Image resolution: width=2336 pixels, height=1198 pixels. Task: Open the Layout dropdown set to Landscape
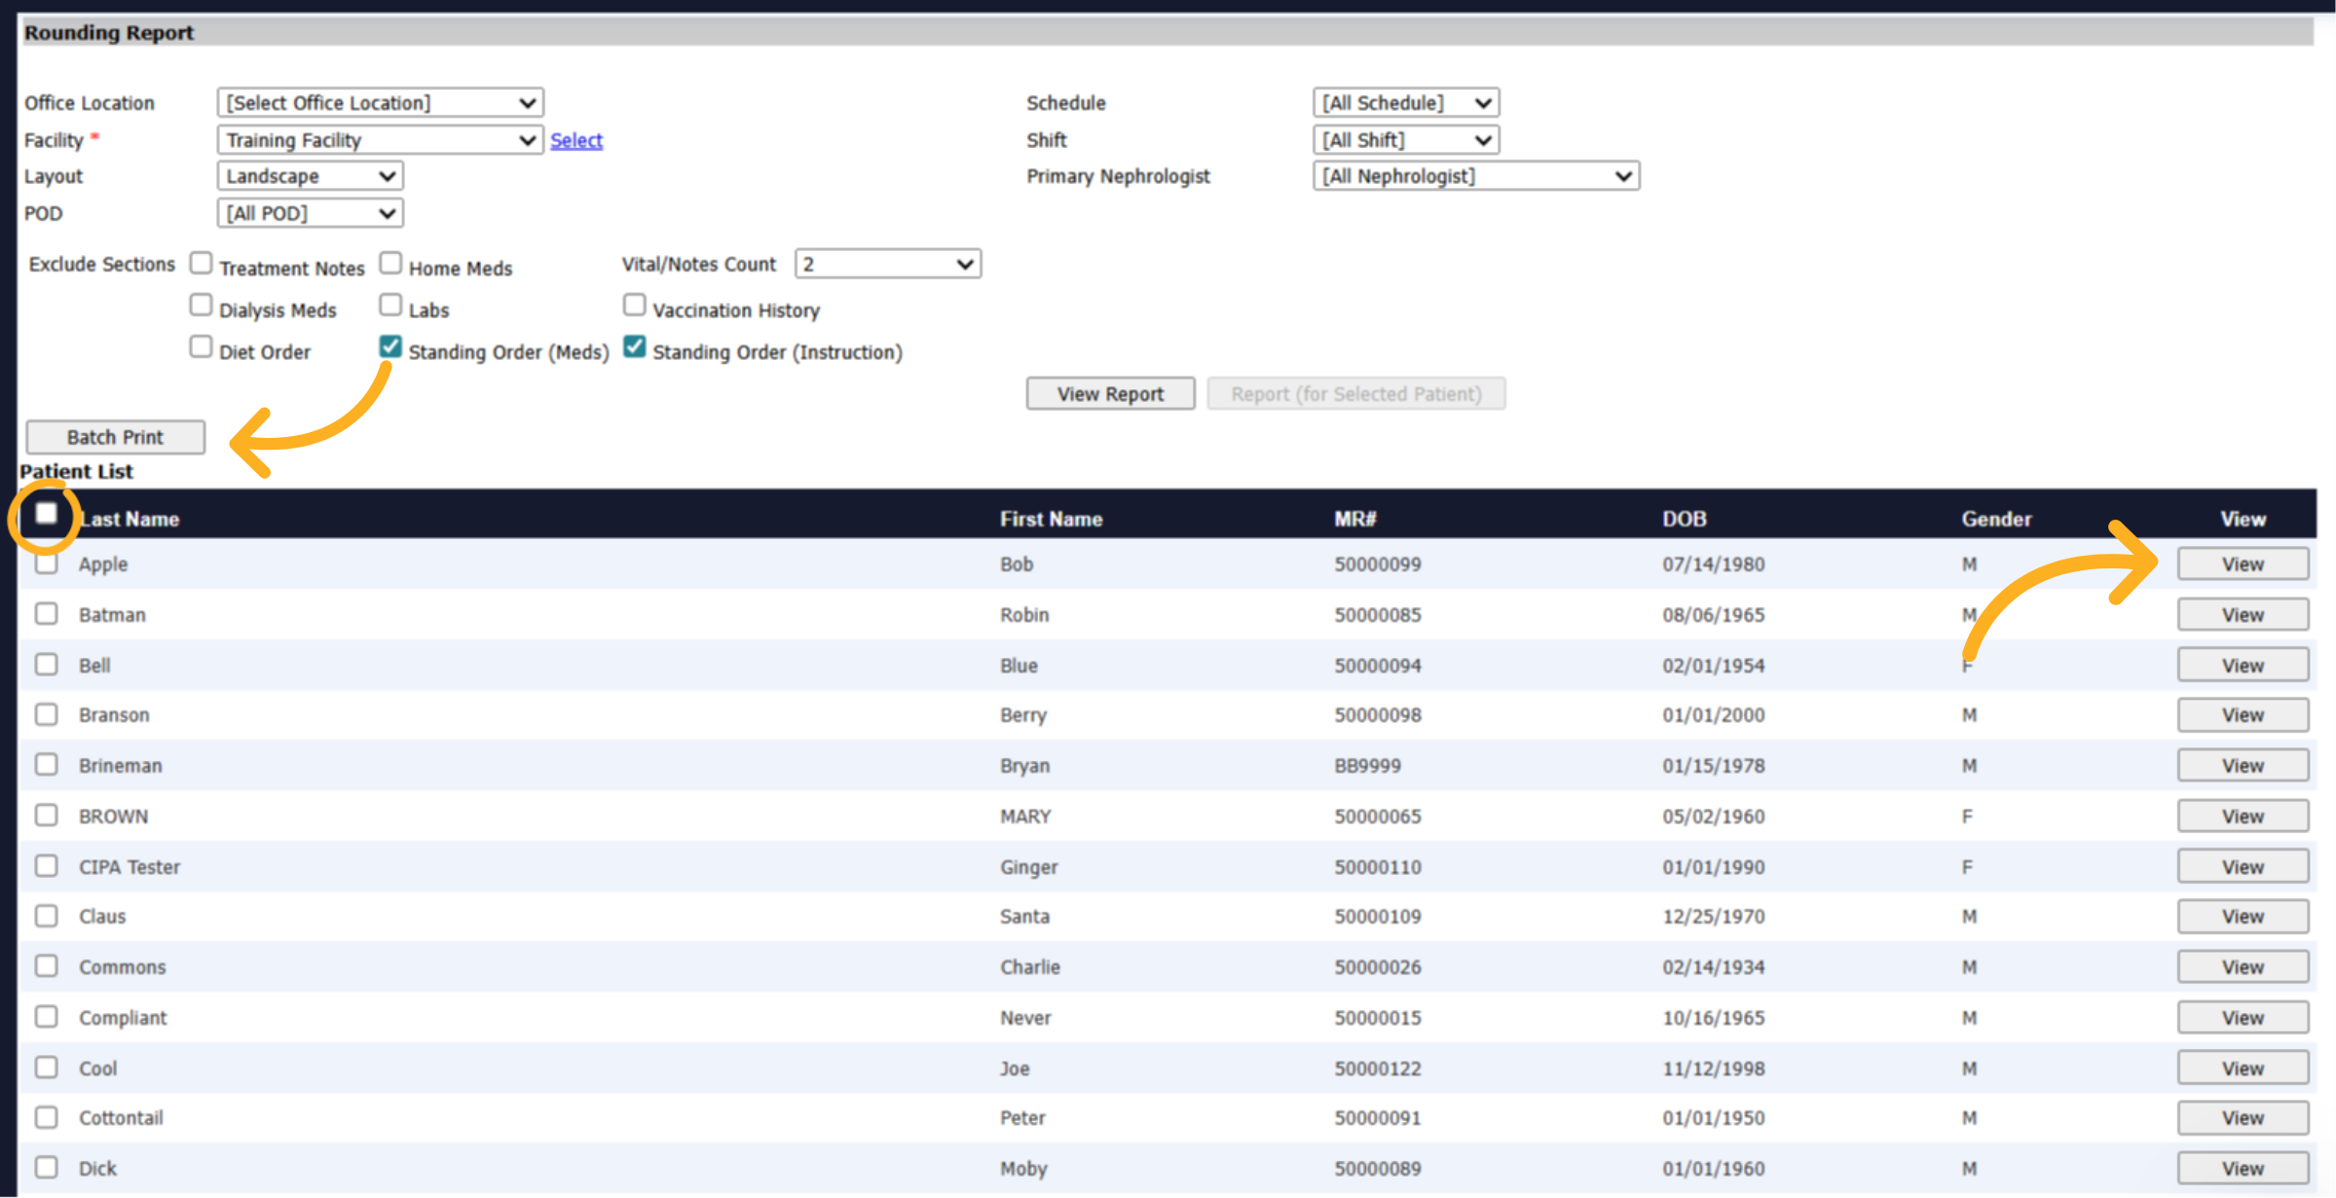(310, 176)
